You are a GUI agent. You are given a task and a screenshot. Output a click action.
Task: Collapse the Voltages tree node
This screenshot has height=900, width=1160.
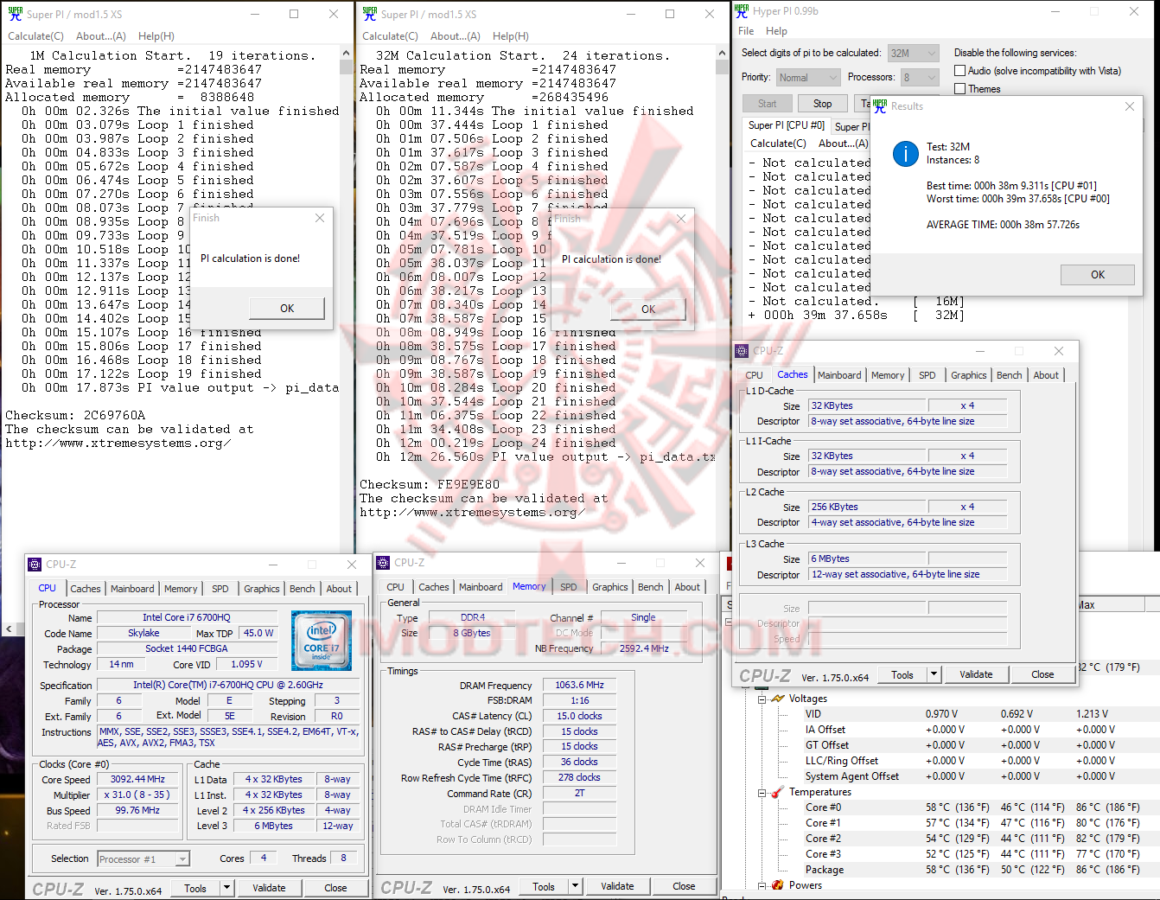(x=762, y=699)
